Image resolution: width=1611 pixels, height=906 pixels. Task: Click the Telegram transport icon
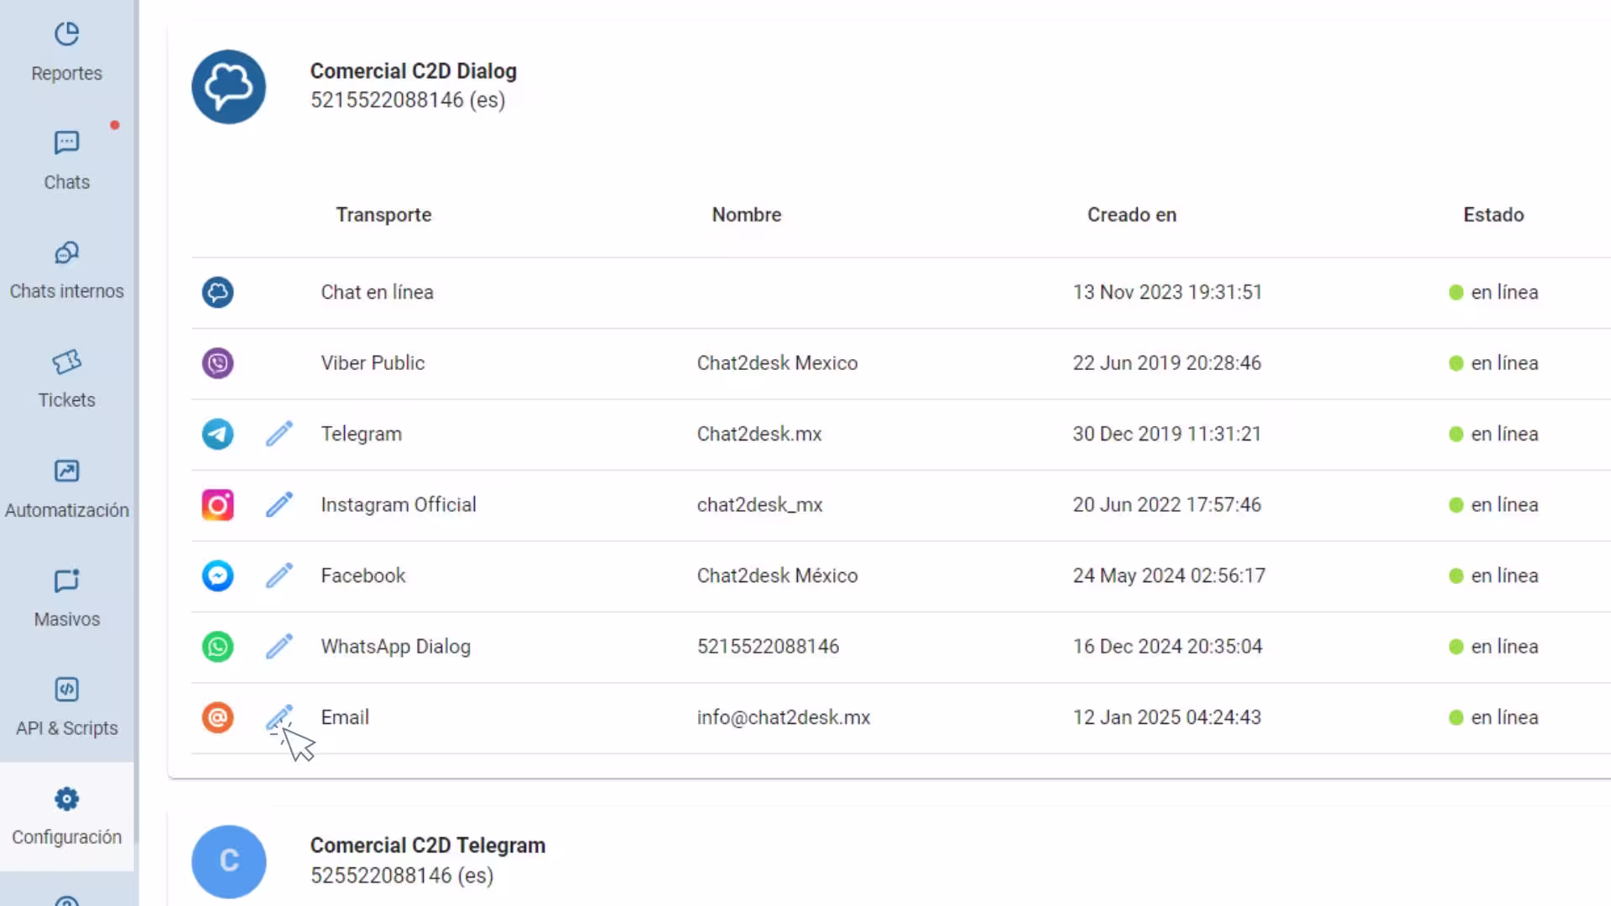[217, 434]
